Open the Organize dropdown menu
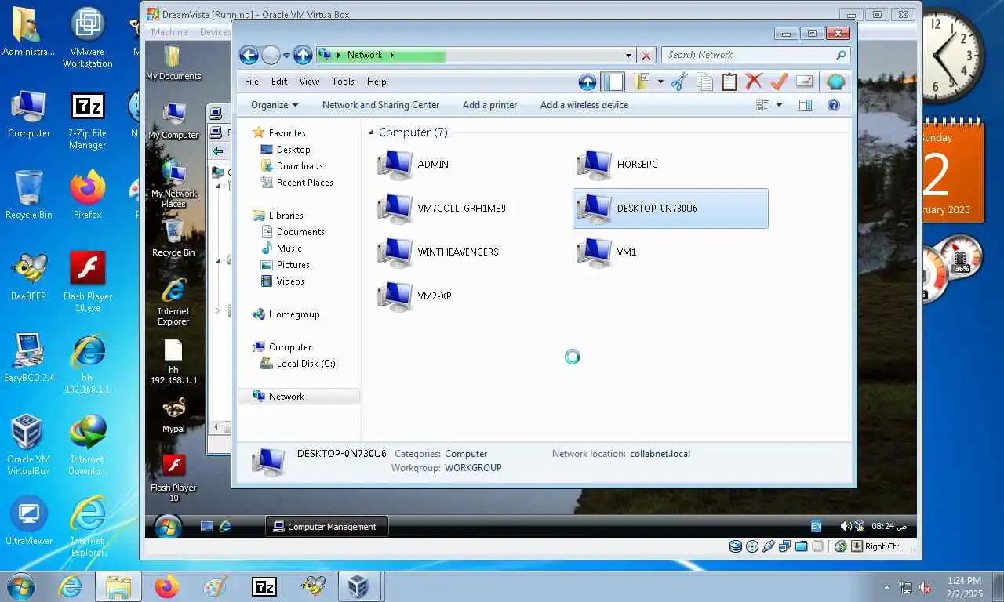Image resolution: width=1004 pixels, height=602 pixels. [275, 105]
